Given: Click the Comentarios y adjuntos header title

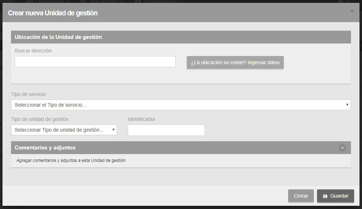Looking at the screenshot, I should tap(45, 148).
